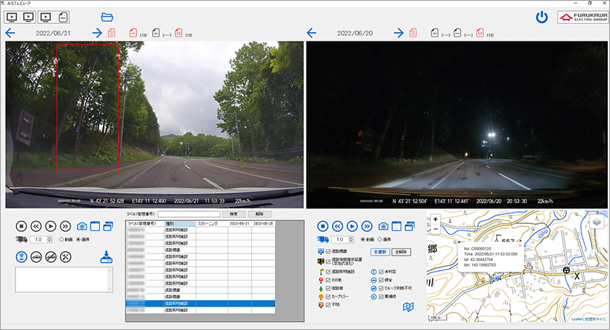Go to previous date on right video

tap(312, 33)
